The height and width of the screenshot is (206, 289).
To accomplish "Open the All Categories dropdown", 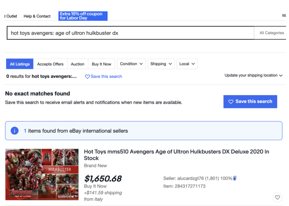I will 272,33.
